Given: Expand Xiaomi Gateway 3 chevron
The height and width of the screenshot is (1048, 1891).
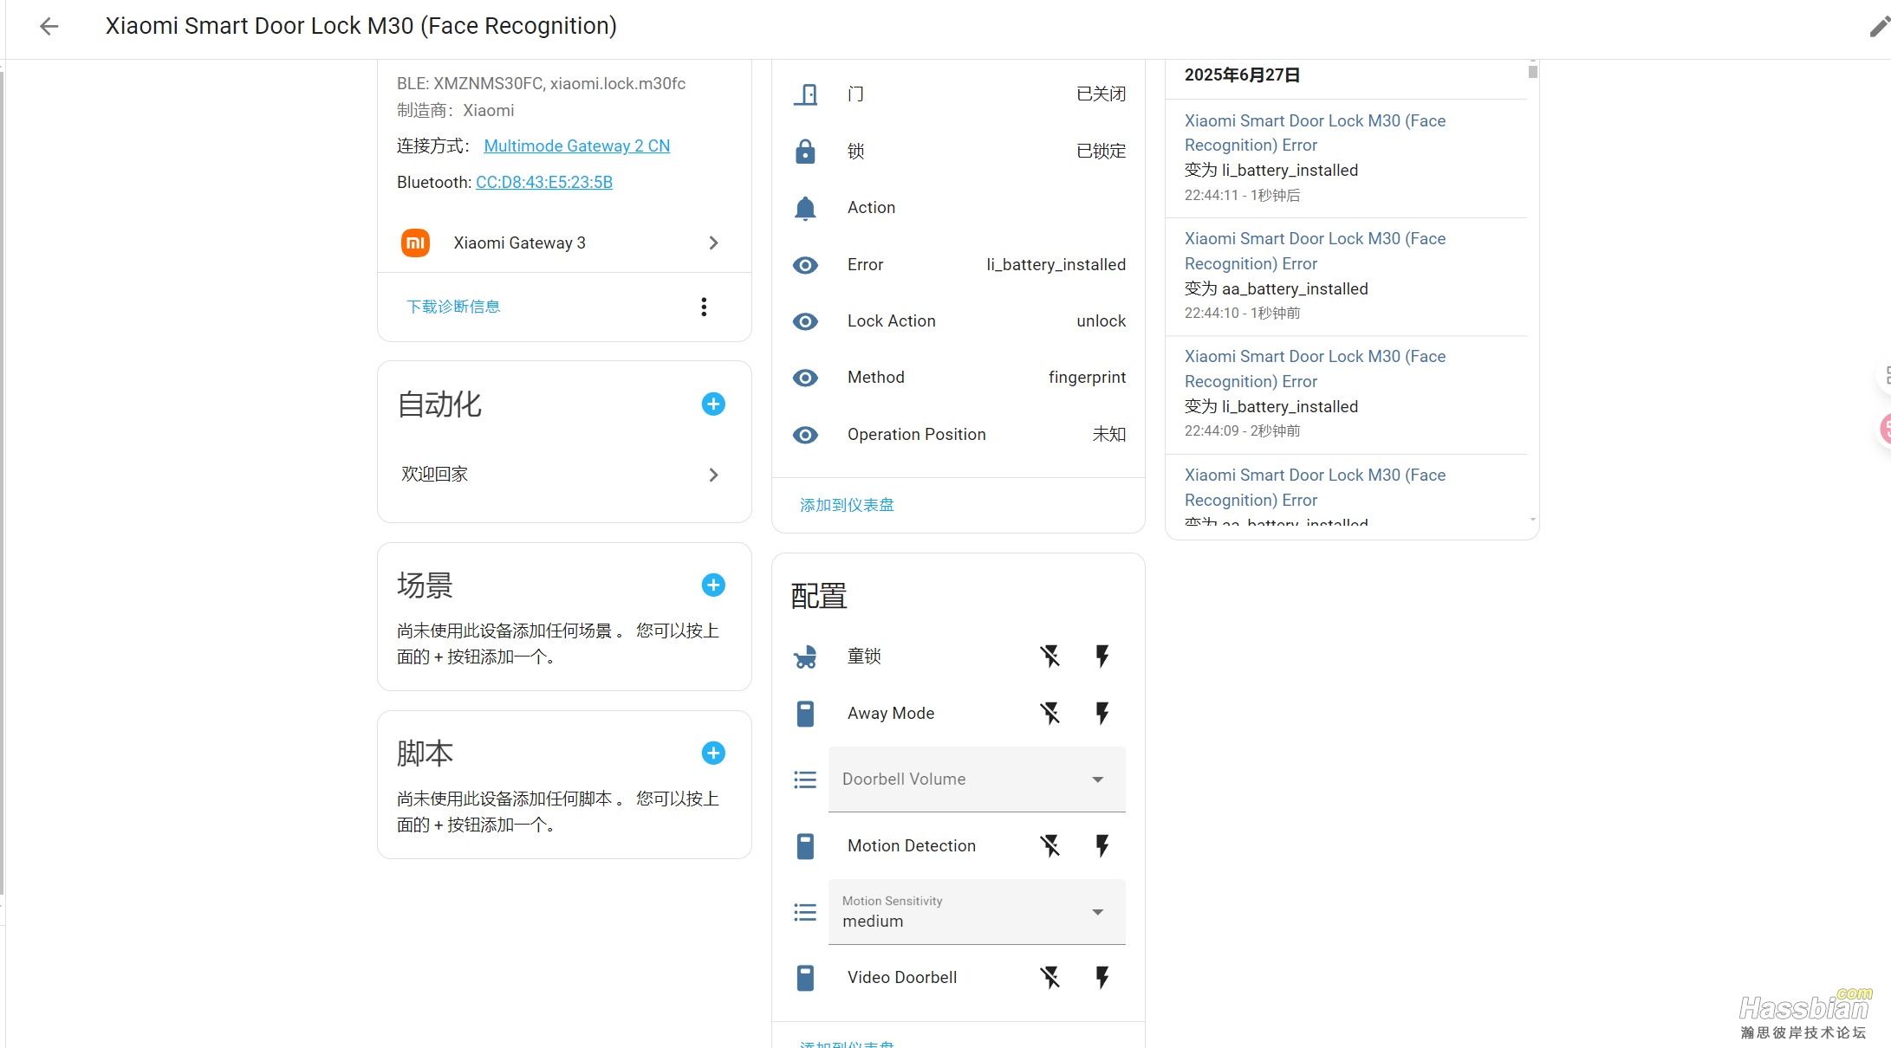Looking at the screenshot, I should coord(713,243).
